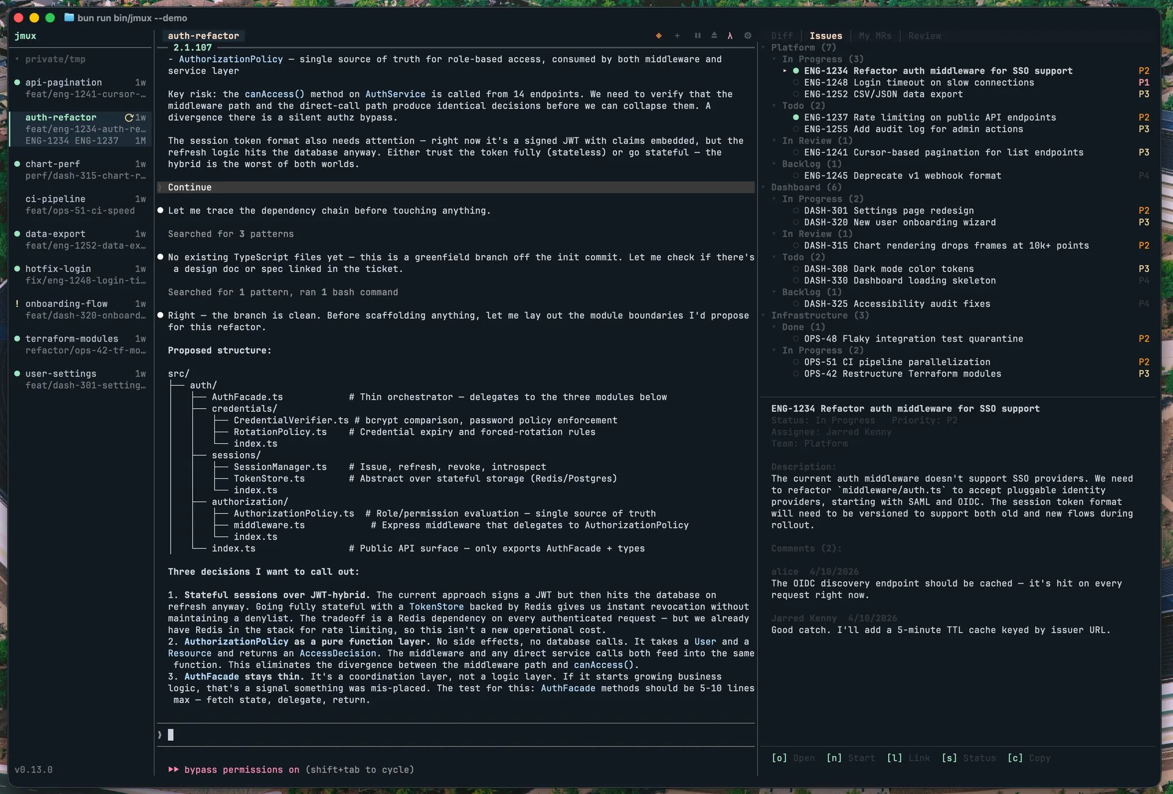Open settings via the gear icon
The height and width of the screenshot is (794, 1173).
(748, 36)
